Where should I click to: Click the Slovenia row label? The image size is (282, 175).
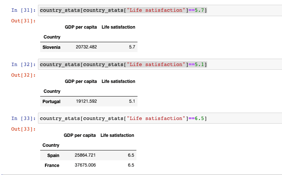point(52,47)
